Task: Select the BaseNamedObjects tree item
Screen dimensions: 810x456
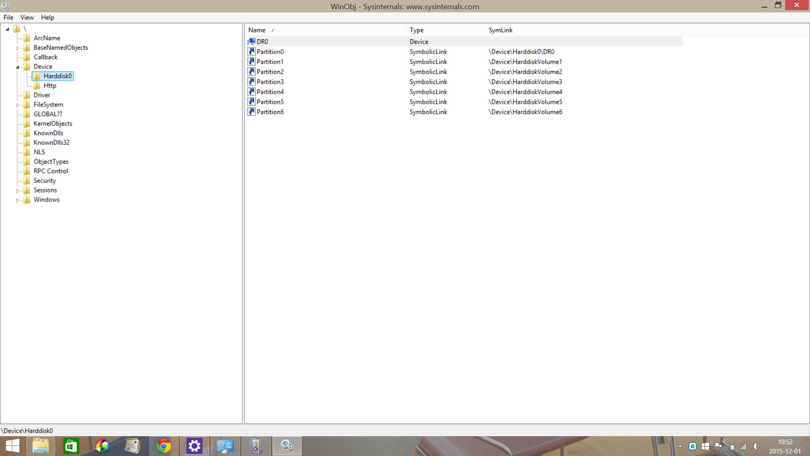Action: point(61,48)
